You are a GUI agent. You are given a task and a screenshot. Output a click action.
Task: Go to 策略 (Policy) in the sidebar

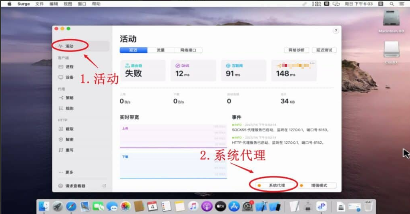[69, 98]
